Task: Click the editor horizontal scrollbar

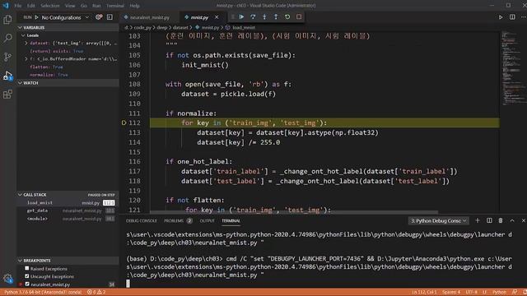Action: [294, 212]
